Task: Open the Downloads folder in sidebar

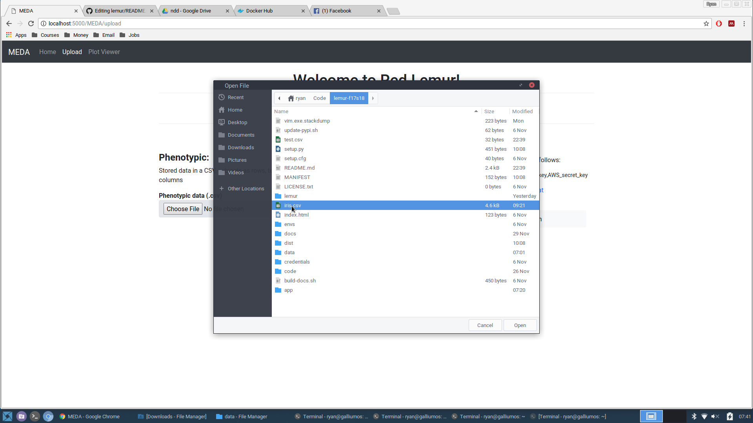Action: pyautogui.click(x=240, y=148)
